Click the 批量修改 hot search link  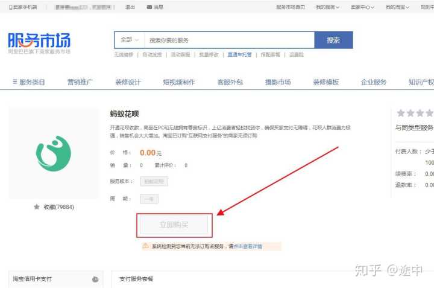[x=209, y=54]
